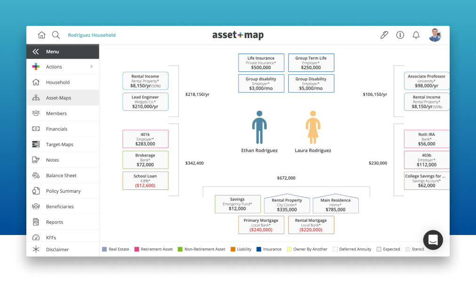Open the School Loan card
This screenshot has width=476, height=282.
click(x=145, y=181)
